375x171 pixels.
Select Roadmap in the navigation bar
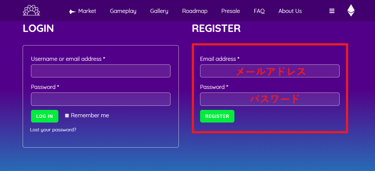pyautogui.click(x=195, y=11)
